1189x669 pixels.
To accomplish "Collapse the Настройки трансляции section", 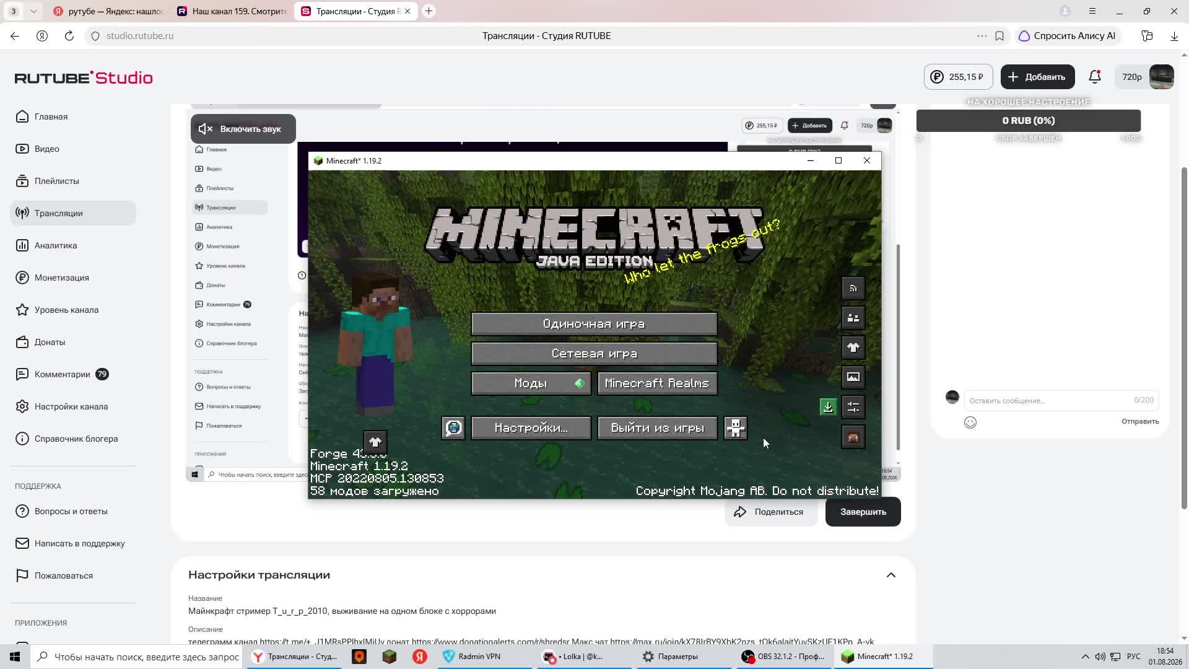I will pyautogui.click(x=891, y=575).
